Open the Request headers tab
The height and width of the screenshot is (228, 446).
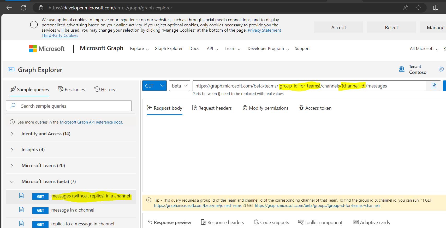coord(212,108)
